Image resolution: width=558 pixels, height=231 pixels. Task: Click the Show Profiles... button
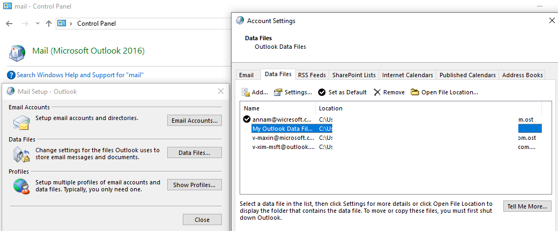[x=194, y=185]
